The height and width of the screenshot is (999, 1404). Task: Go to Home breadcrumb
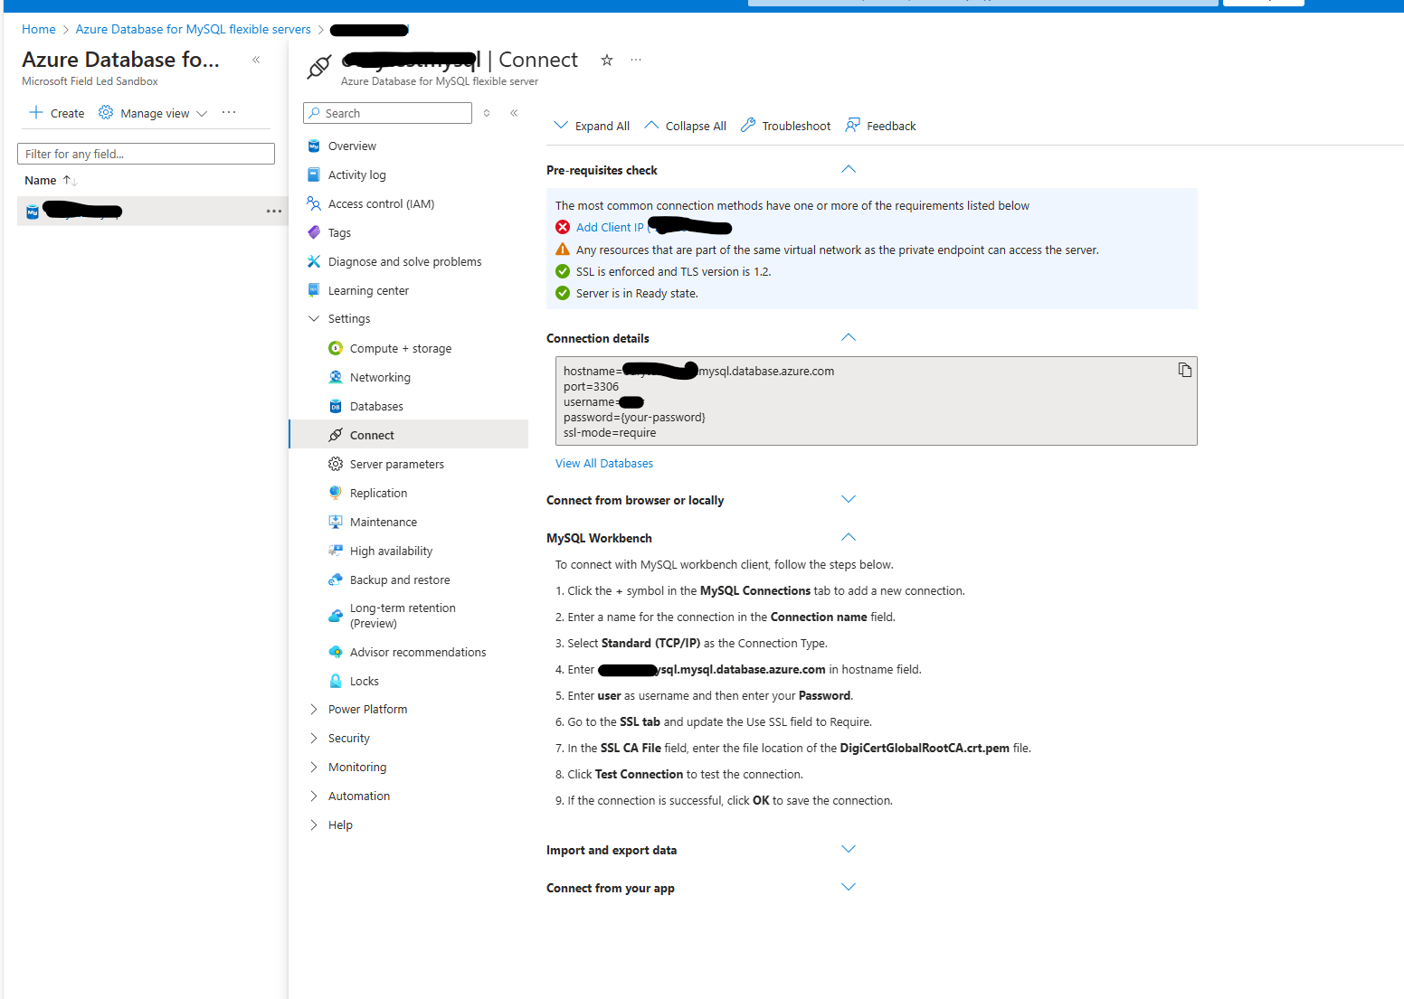coord(39,30)
